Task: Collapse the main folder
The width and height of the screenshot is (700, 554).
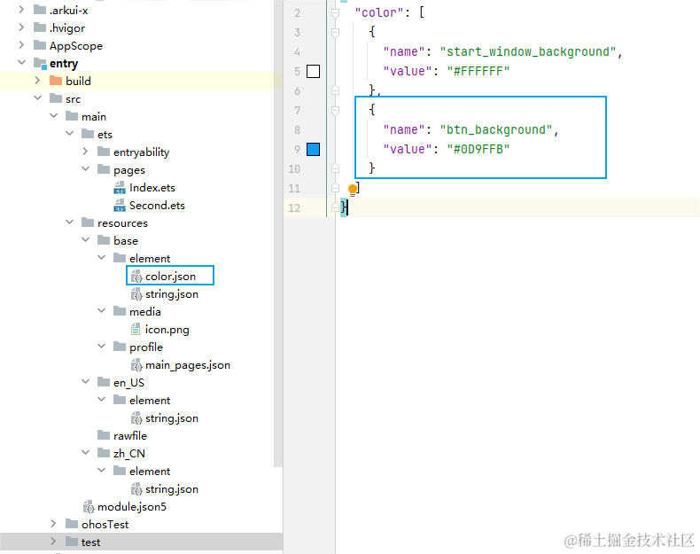Action: [x=53, y=116]
